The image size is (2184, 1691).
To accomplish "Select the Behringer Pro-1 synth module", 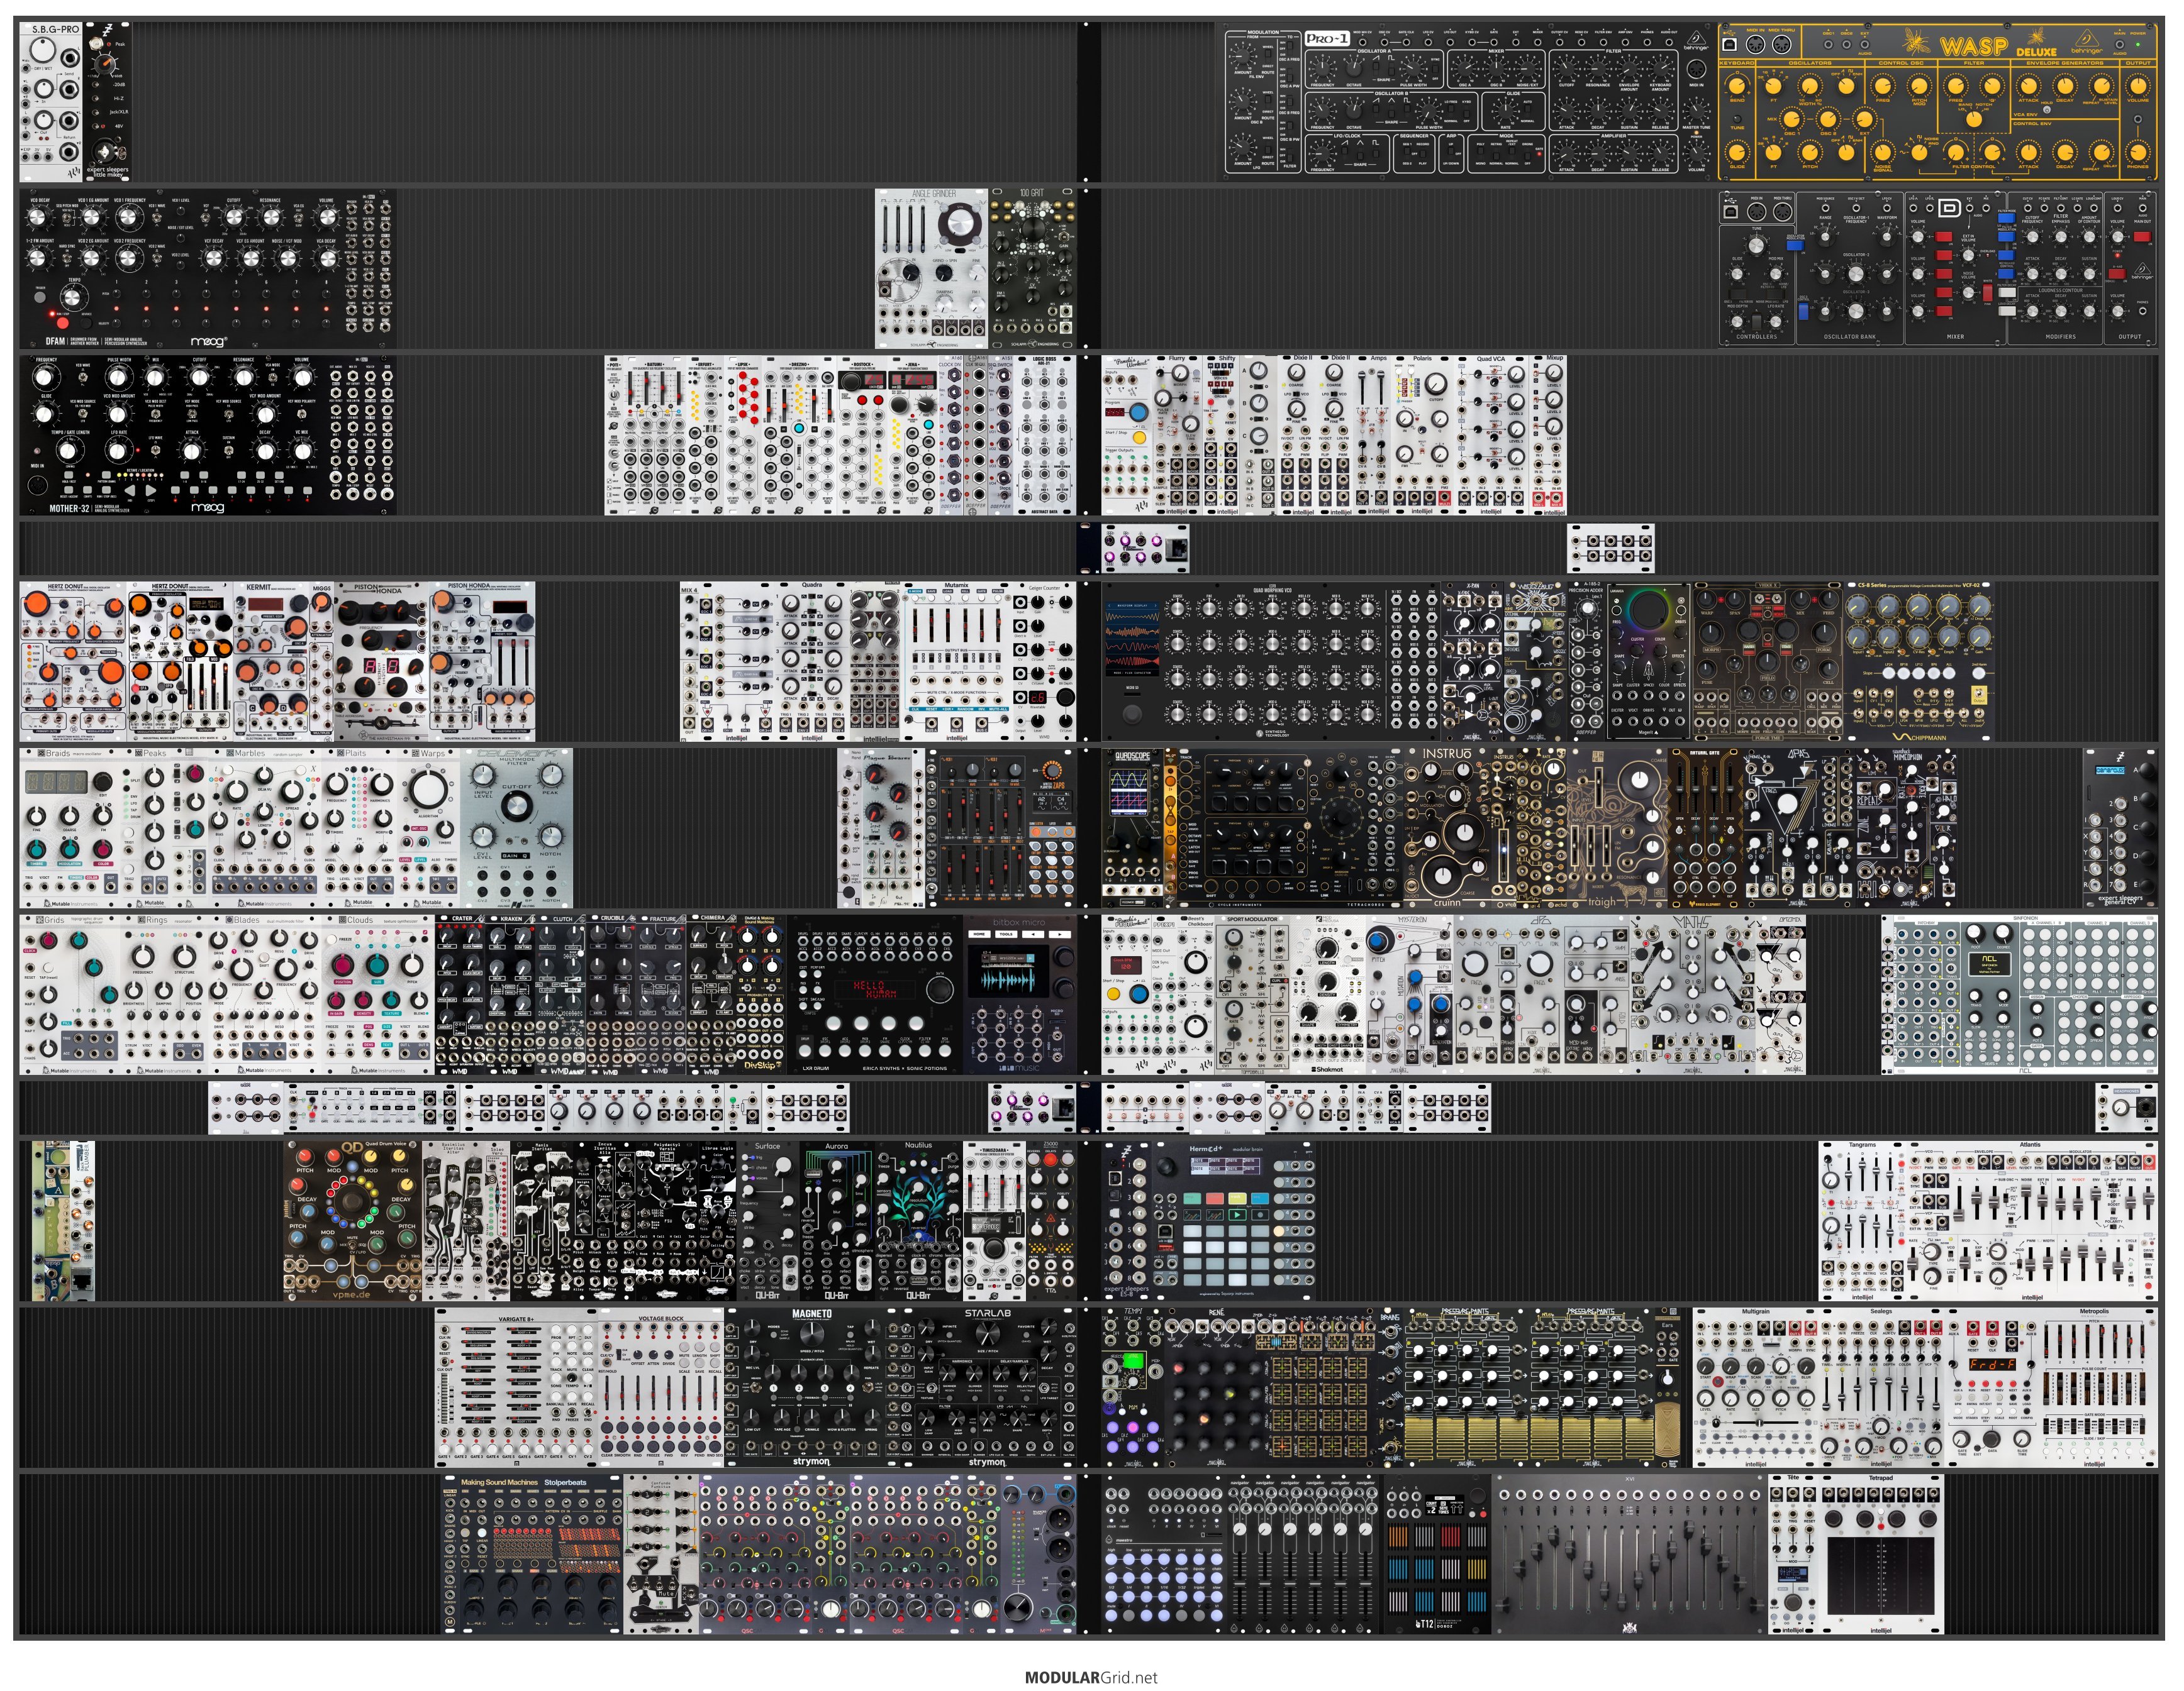I will (x=1469, y=101).
